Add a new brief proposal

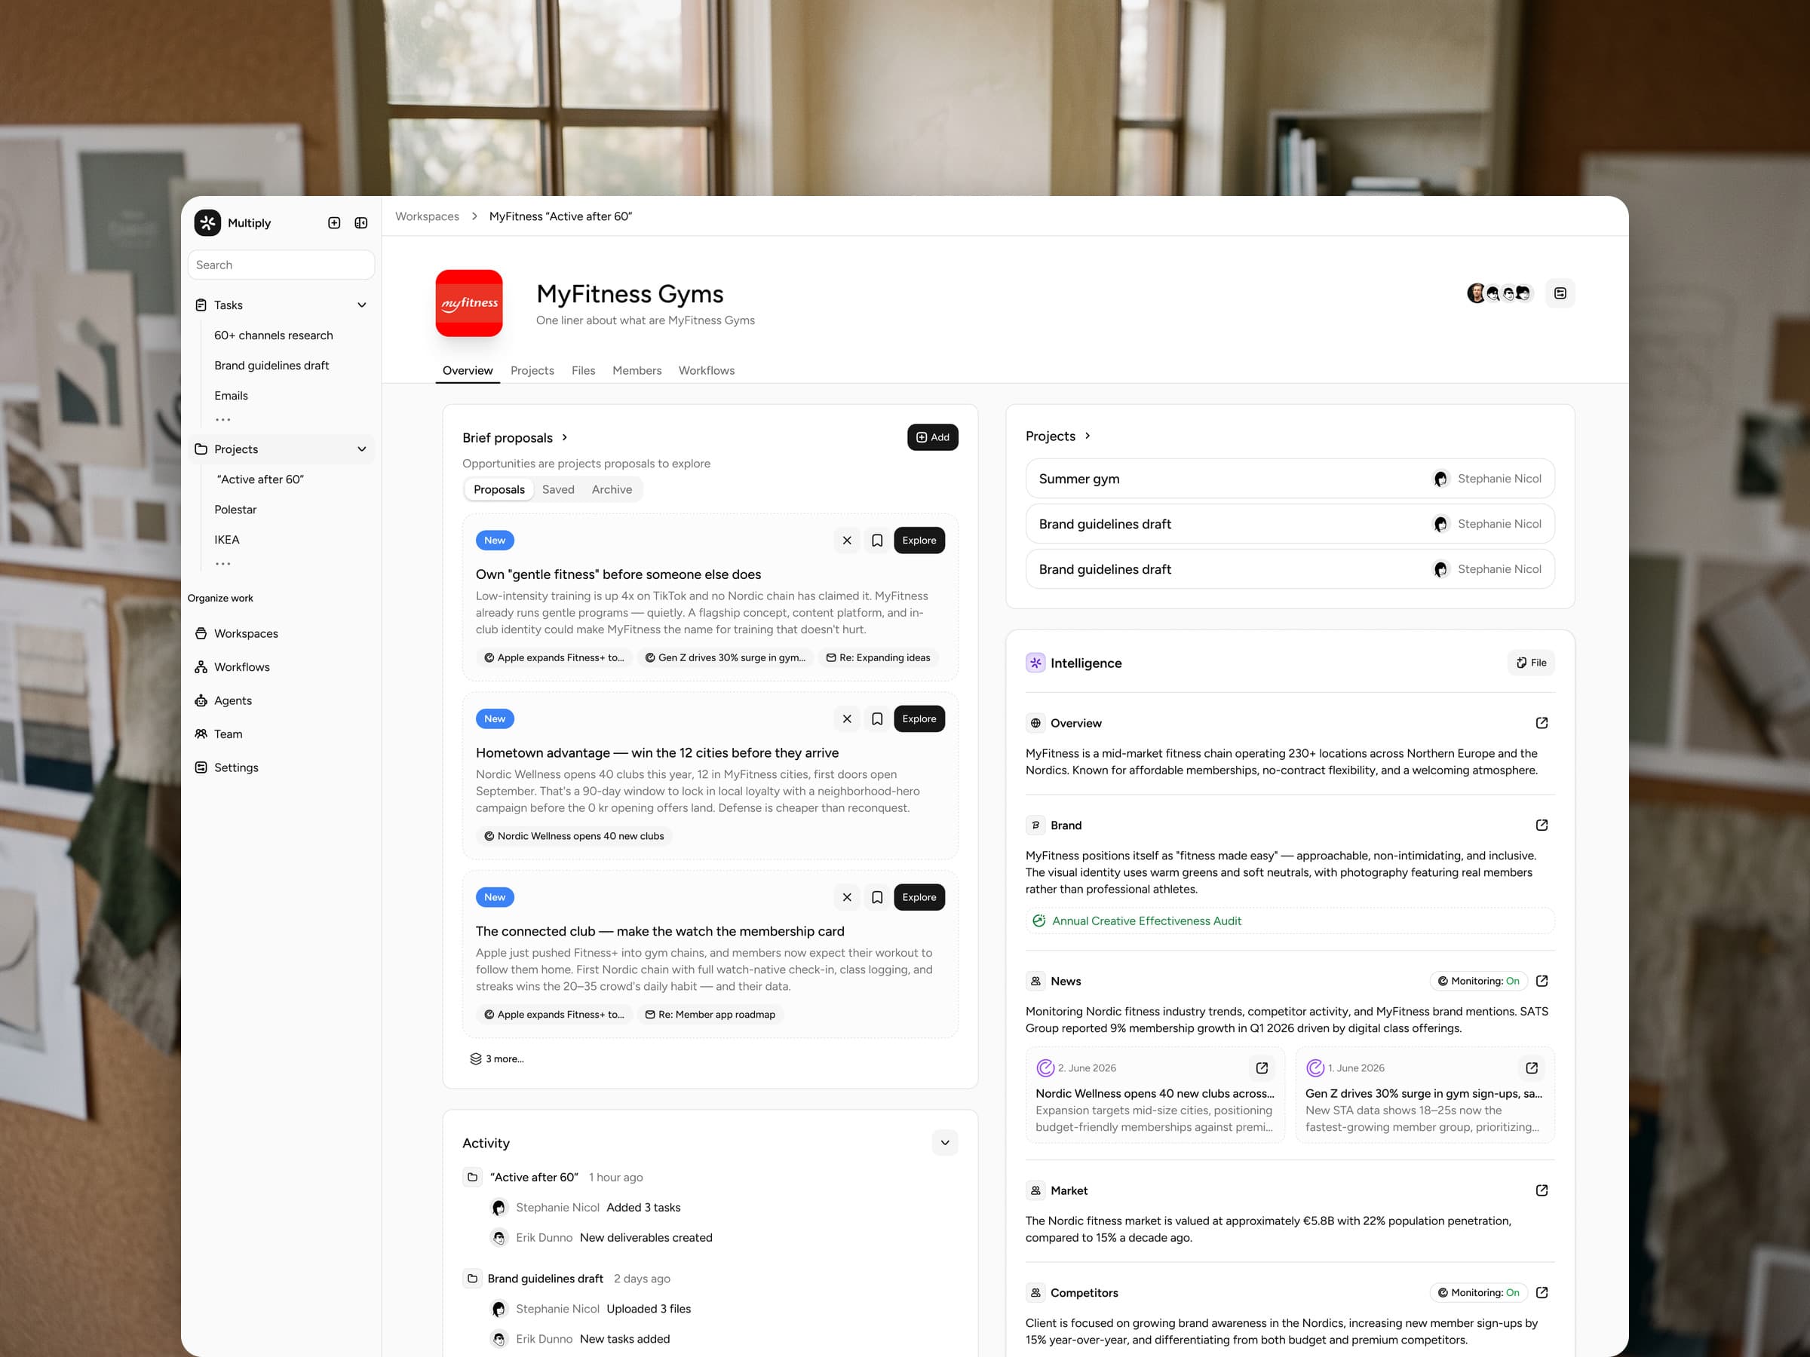(x=932, y=437)
